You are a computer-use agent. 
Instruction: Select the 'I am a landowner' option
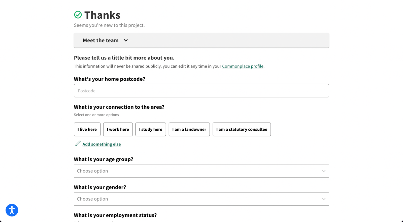(x=189, y=129)
